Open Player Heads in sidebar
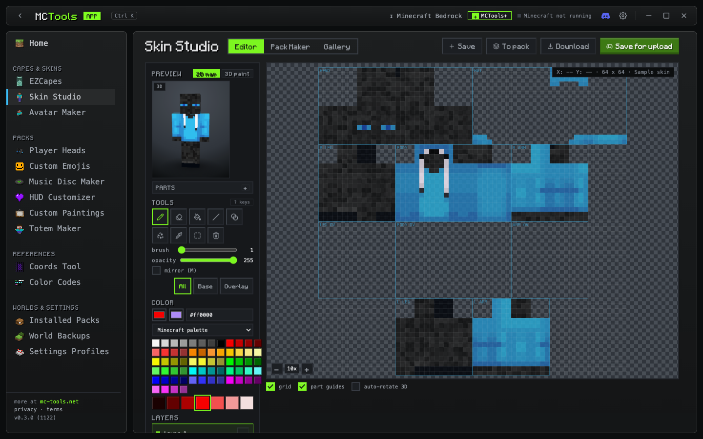Viewport: 703px width, 439px height. tap(61, 151)
